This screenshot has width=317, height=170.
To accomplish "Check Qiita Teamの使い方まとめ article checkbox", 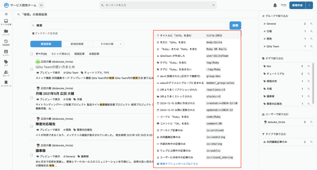I will [x=32, y=70].
